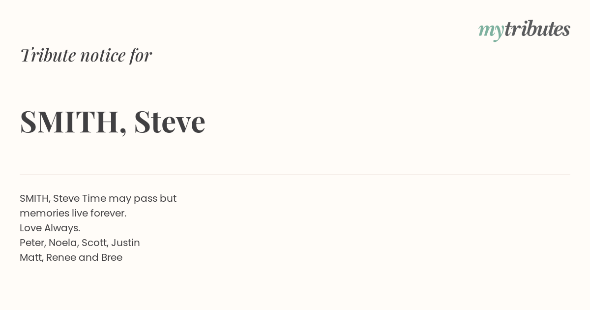Click the word "Tribute" in the italic heading
The image size is (590, 310).
(x=48, y=55)
